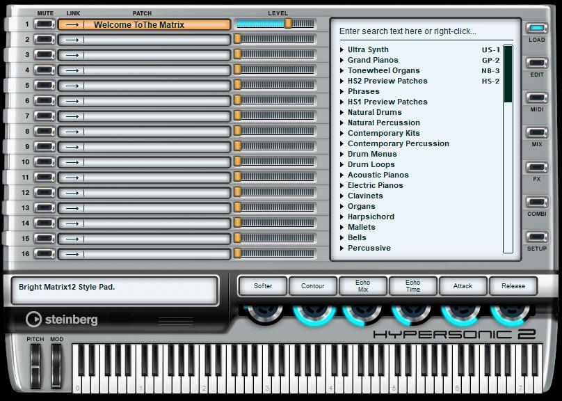Switch to the MIX page icon

pos(536,133)
